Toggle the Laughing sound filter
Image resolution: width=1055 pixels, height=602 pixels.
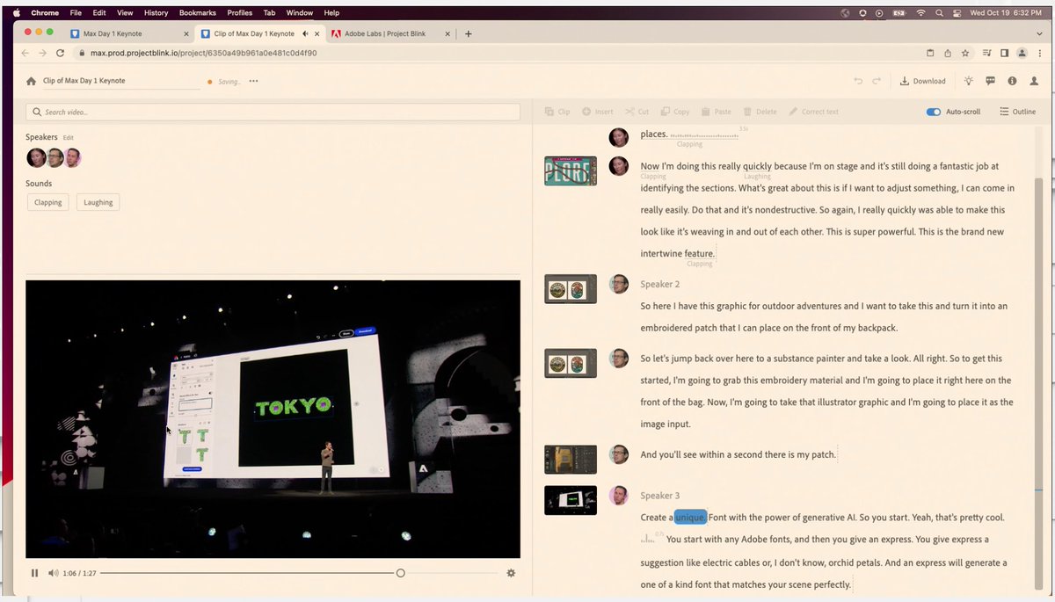(98, 202)
